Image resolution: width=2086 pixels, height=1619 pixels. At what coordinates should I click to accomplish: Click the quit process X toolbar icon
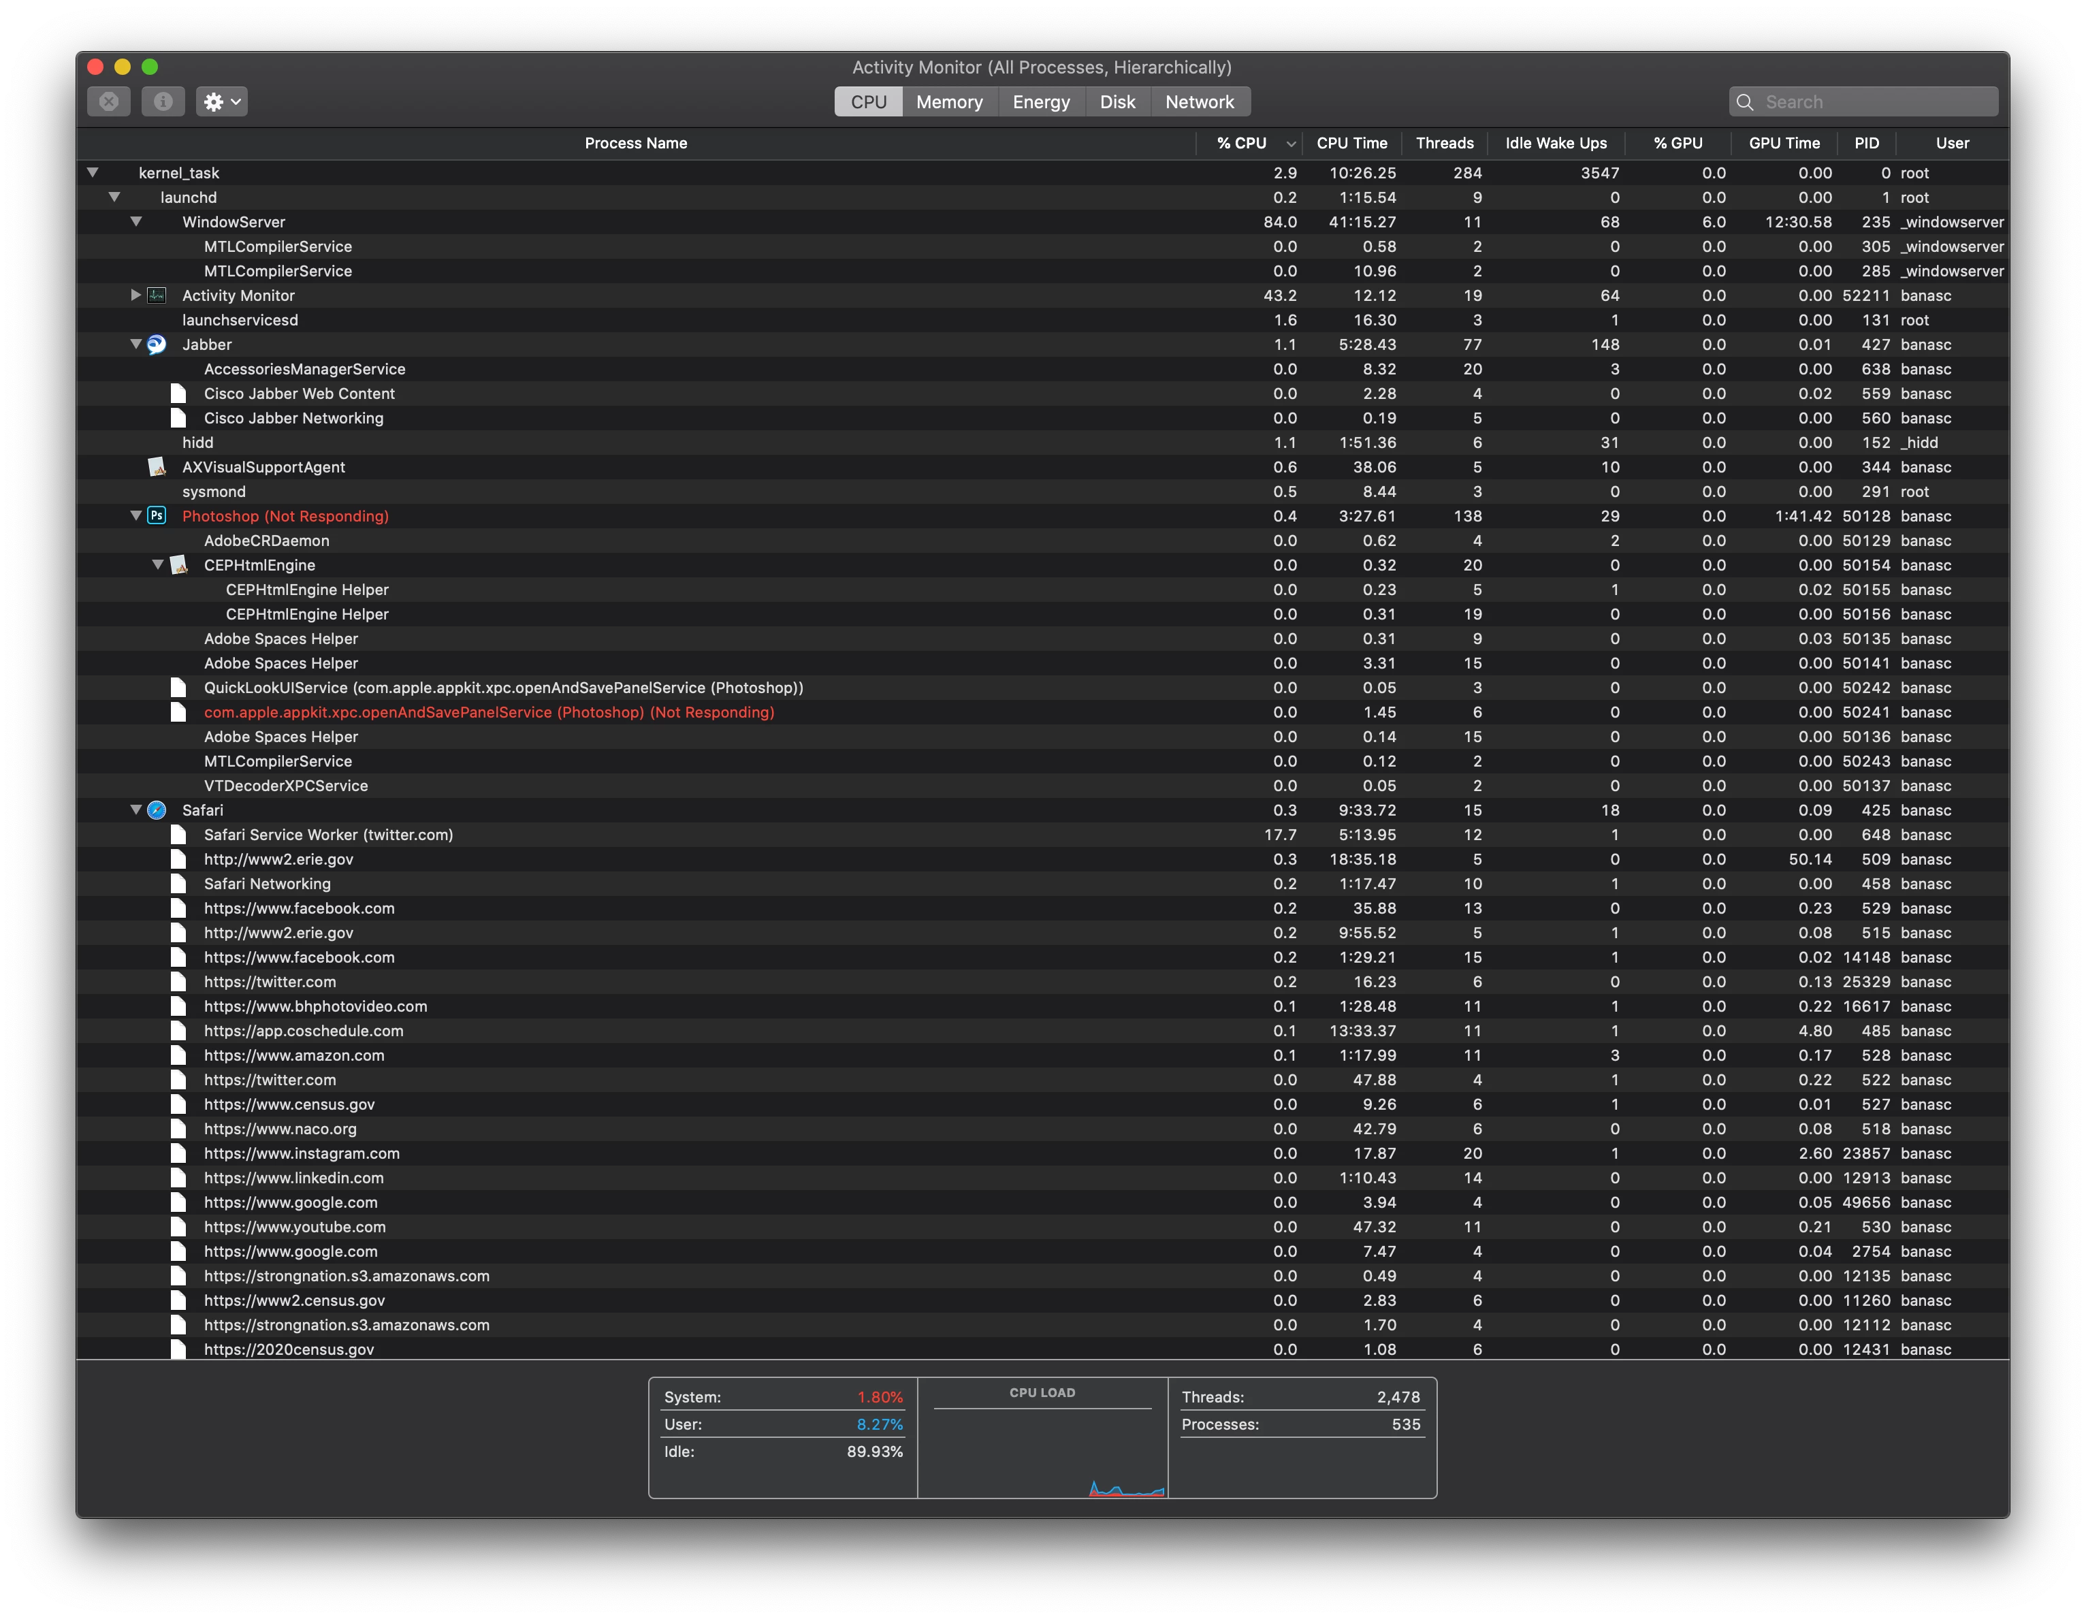point(109,101)
